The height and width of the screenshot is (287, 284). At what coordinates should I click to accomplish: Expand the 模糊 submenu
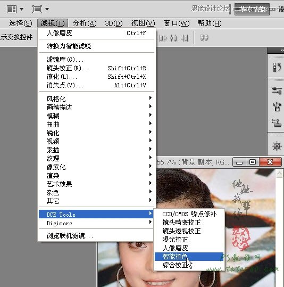[97, 116]
